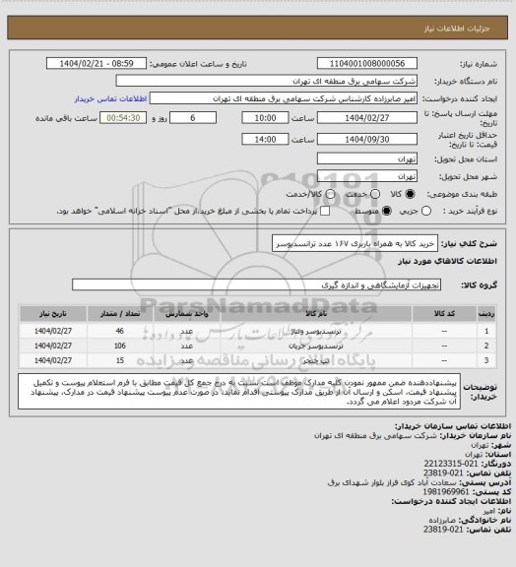Click the quantity cell showing 46

pyautogui.click(x=120, y=331)
